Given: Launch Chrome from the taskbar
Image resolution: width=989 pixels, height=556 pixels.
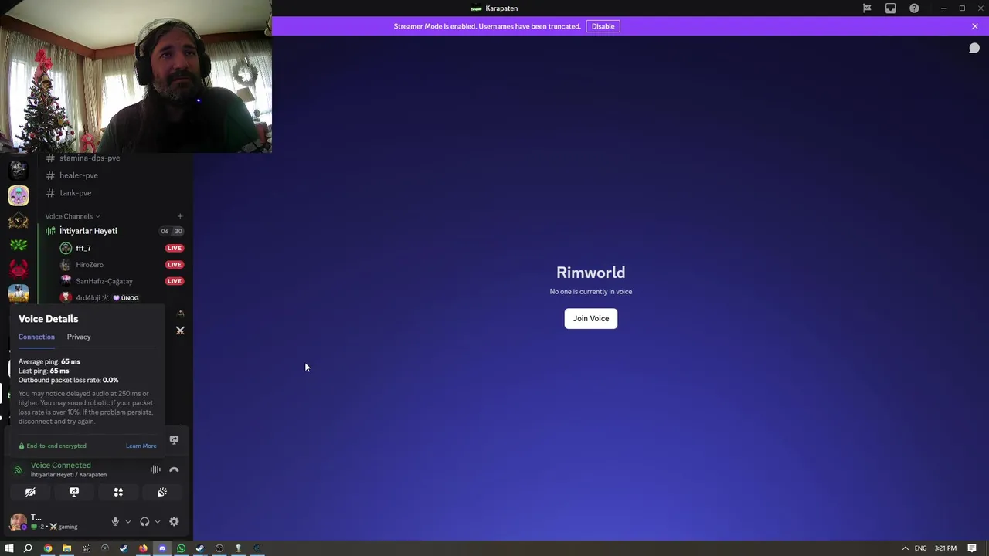Looking at the screenshot, I should click(48, 548).
